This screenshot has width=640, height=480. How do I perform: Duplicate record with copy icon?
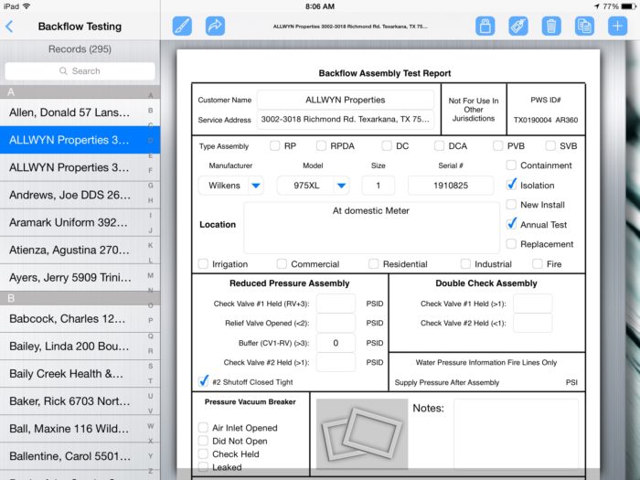[x=584, y=27]
